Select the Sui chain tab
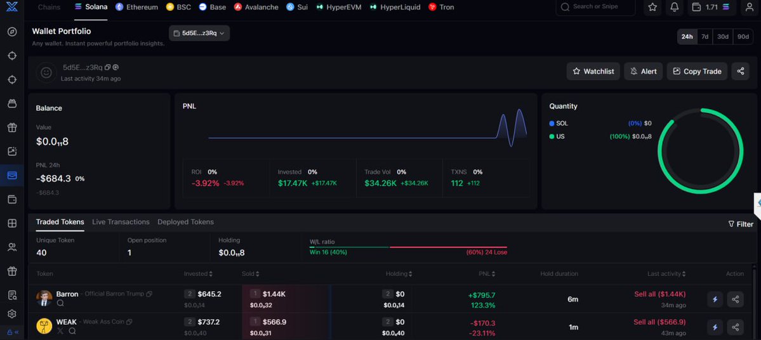 pyautogui.click(x=297, y=7)
